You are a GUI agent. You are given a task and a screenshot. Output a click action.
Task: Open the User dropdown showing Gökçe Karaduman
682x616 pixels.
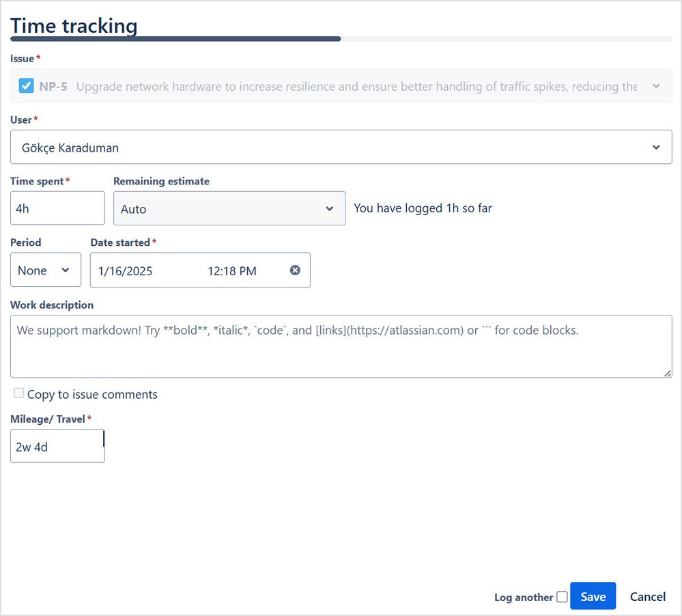341,147
